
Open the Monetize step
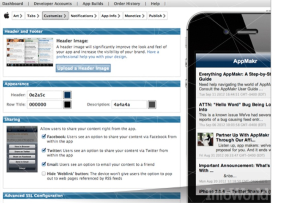(134, 16)
